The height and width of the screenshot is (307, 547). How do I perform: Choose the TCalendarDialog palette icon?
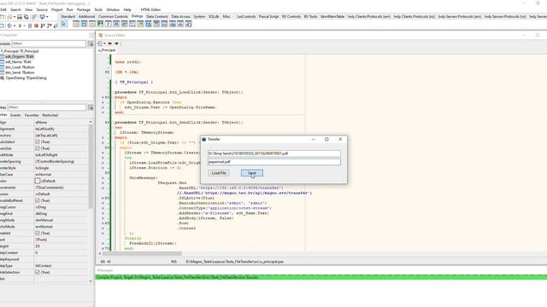click(156, 24)
